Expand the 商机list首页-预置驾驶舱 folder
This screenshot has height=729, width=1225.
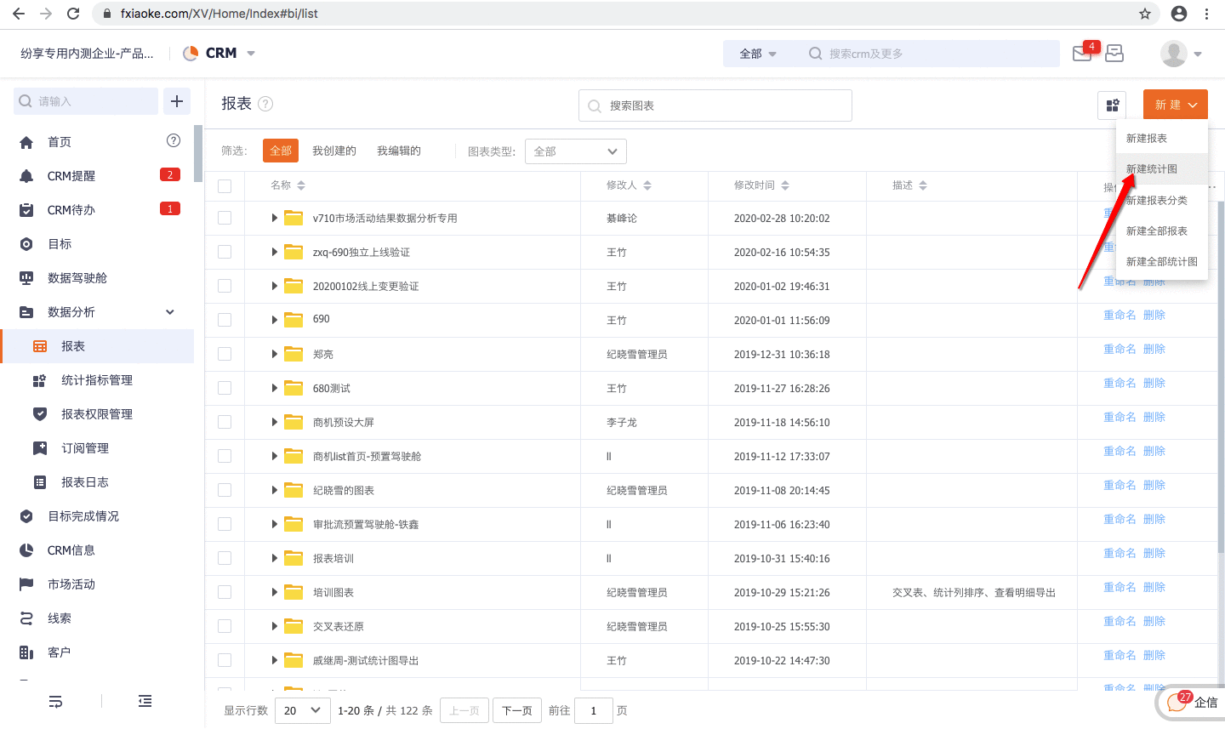coord(274,456)
